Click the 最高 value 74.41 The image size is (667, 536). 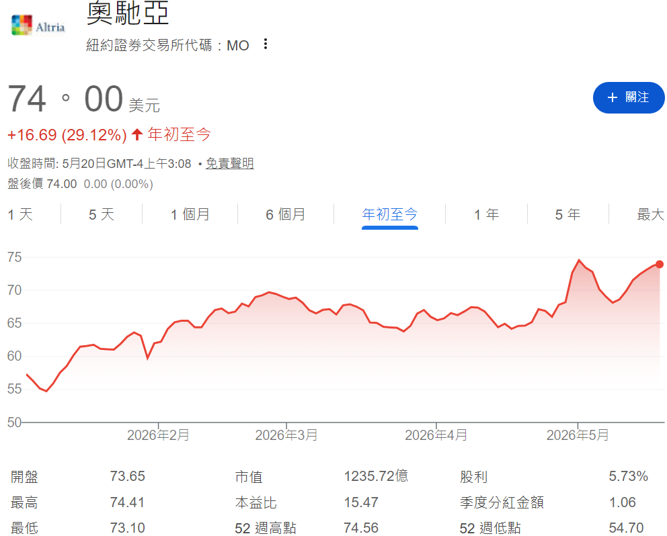128,502
